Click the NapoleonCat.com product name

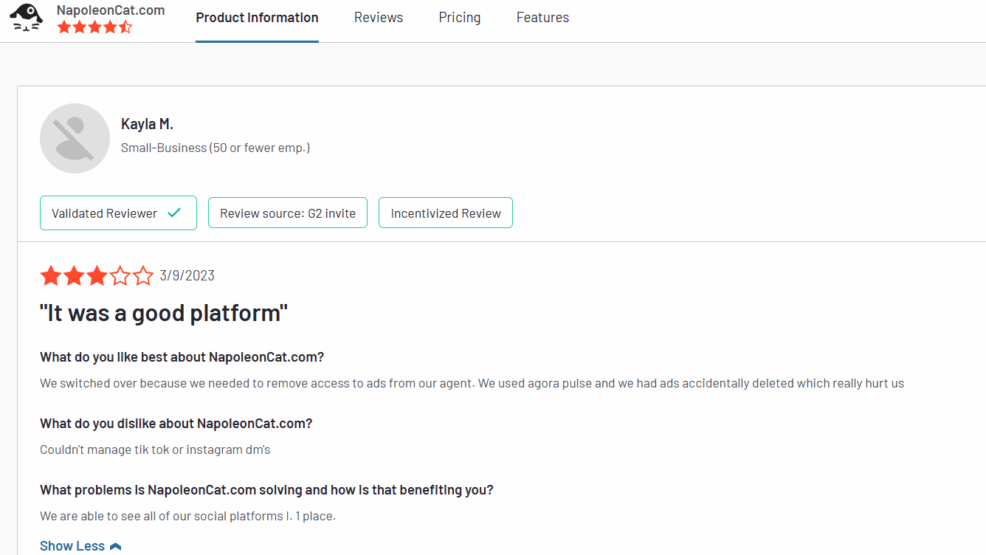[x=111, y=10]
